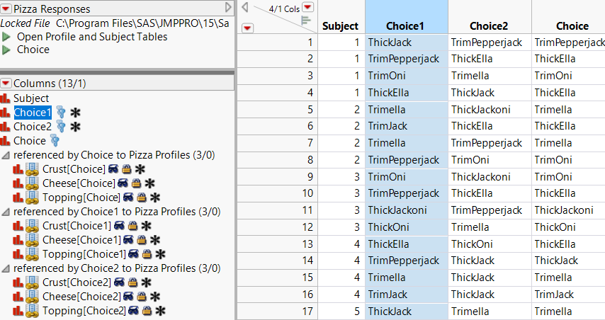Collapse 'referenced by Choice1 to Pizza Profiles' group
Screen dimensions: 605x320
tap(6, 212)
